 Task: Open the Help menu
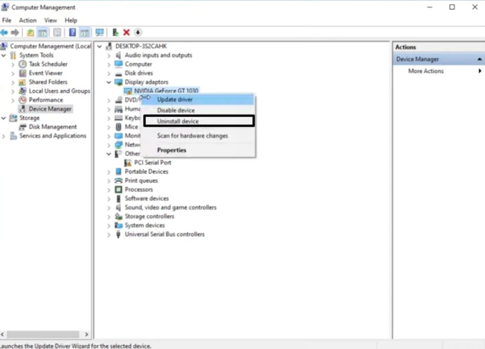pyautogui.click(x=71, y=20)
